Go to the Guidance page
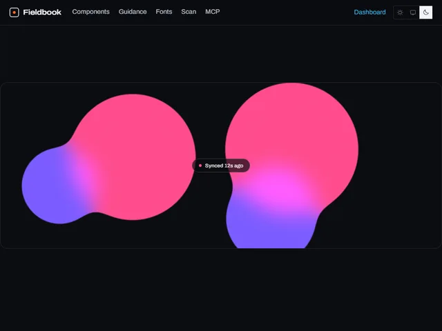Screen dimensions: 442x331 click(133, 12)
